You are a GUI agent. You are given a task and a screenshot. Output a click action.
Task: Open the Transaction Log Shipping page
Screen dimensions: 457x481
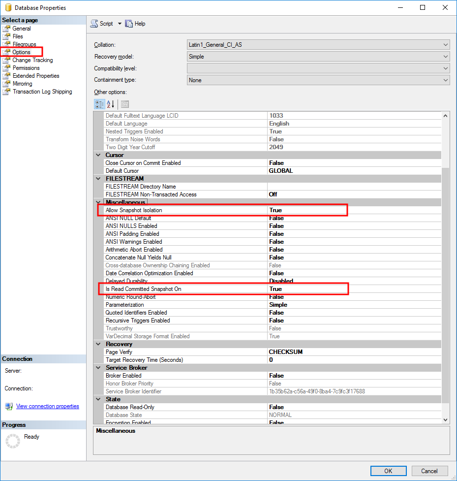[42, 92]
